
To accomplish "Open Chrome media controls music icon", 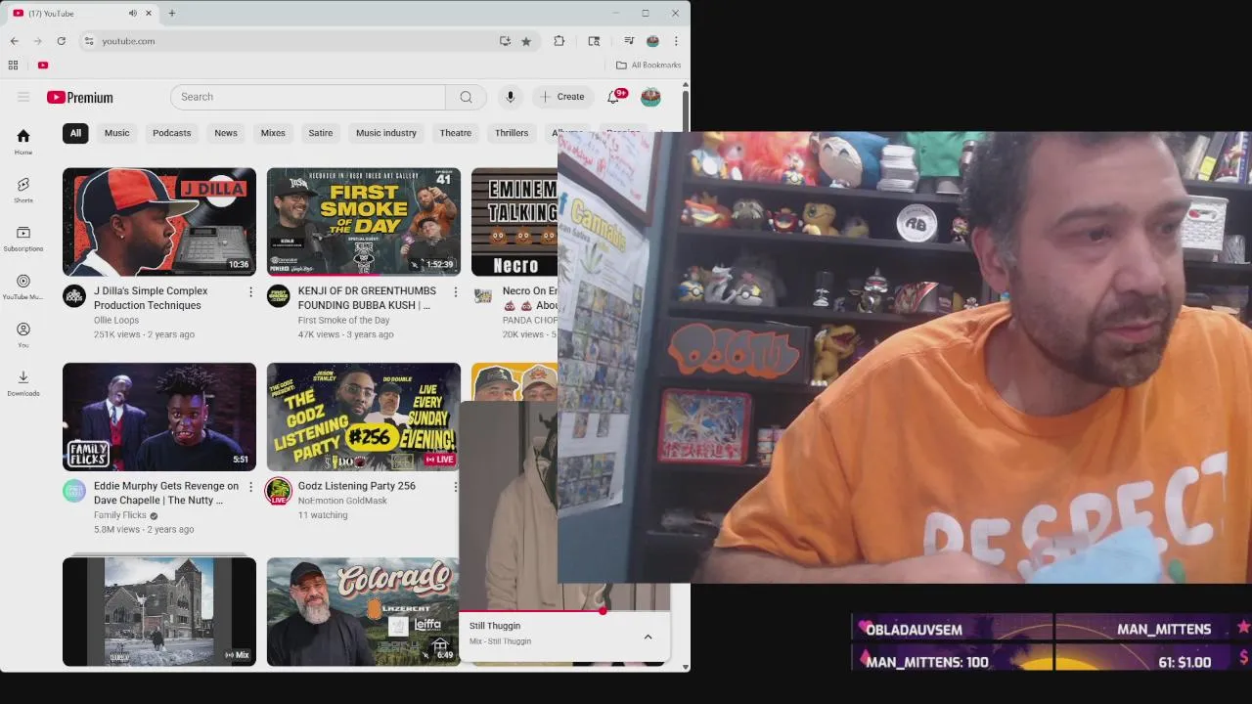I will [x=629, y=41].
